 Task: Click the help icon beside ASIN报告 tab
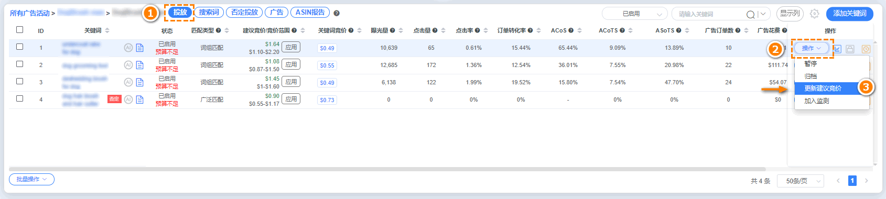click(337, 13)
